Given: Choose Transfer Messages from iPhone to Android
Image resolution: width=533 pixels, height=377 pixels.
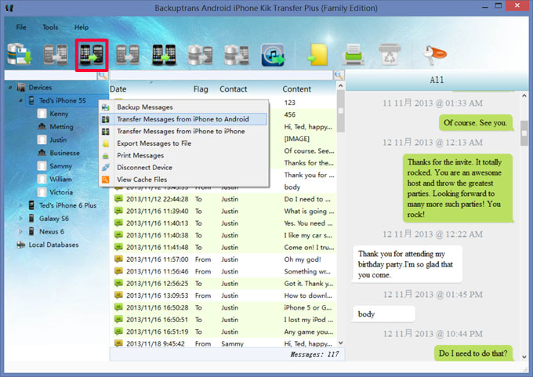Looking at the screenshot, I should coord(183,119).
